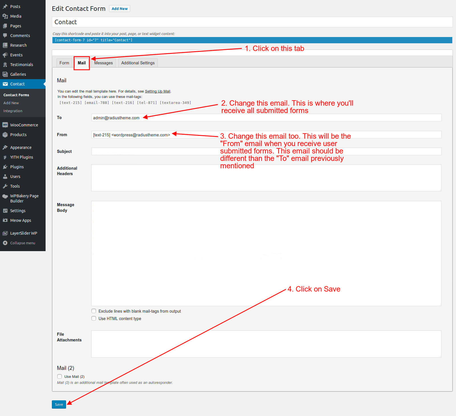
Task: Click the blue Save button
Action: 59,404
